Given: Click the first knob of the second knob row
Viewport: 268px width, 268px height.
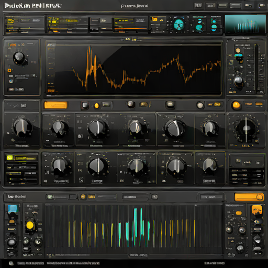Looking at the screenshot, I should pos(60,166).
